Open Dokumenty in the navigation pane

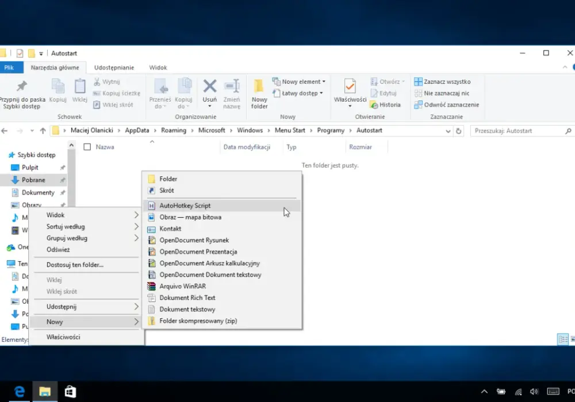click(38, 192)
